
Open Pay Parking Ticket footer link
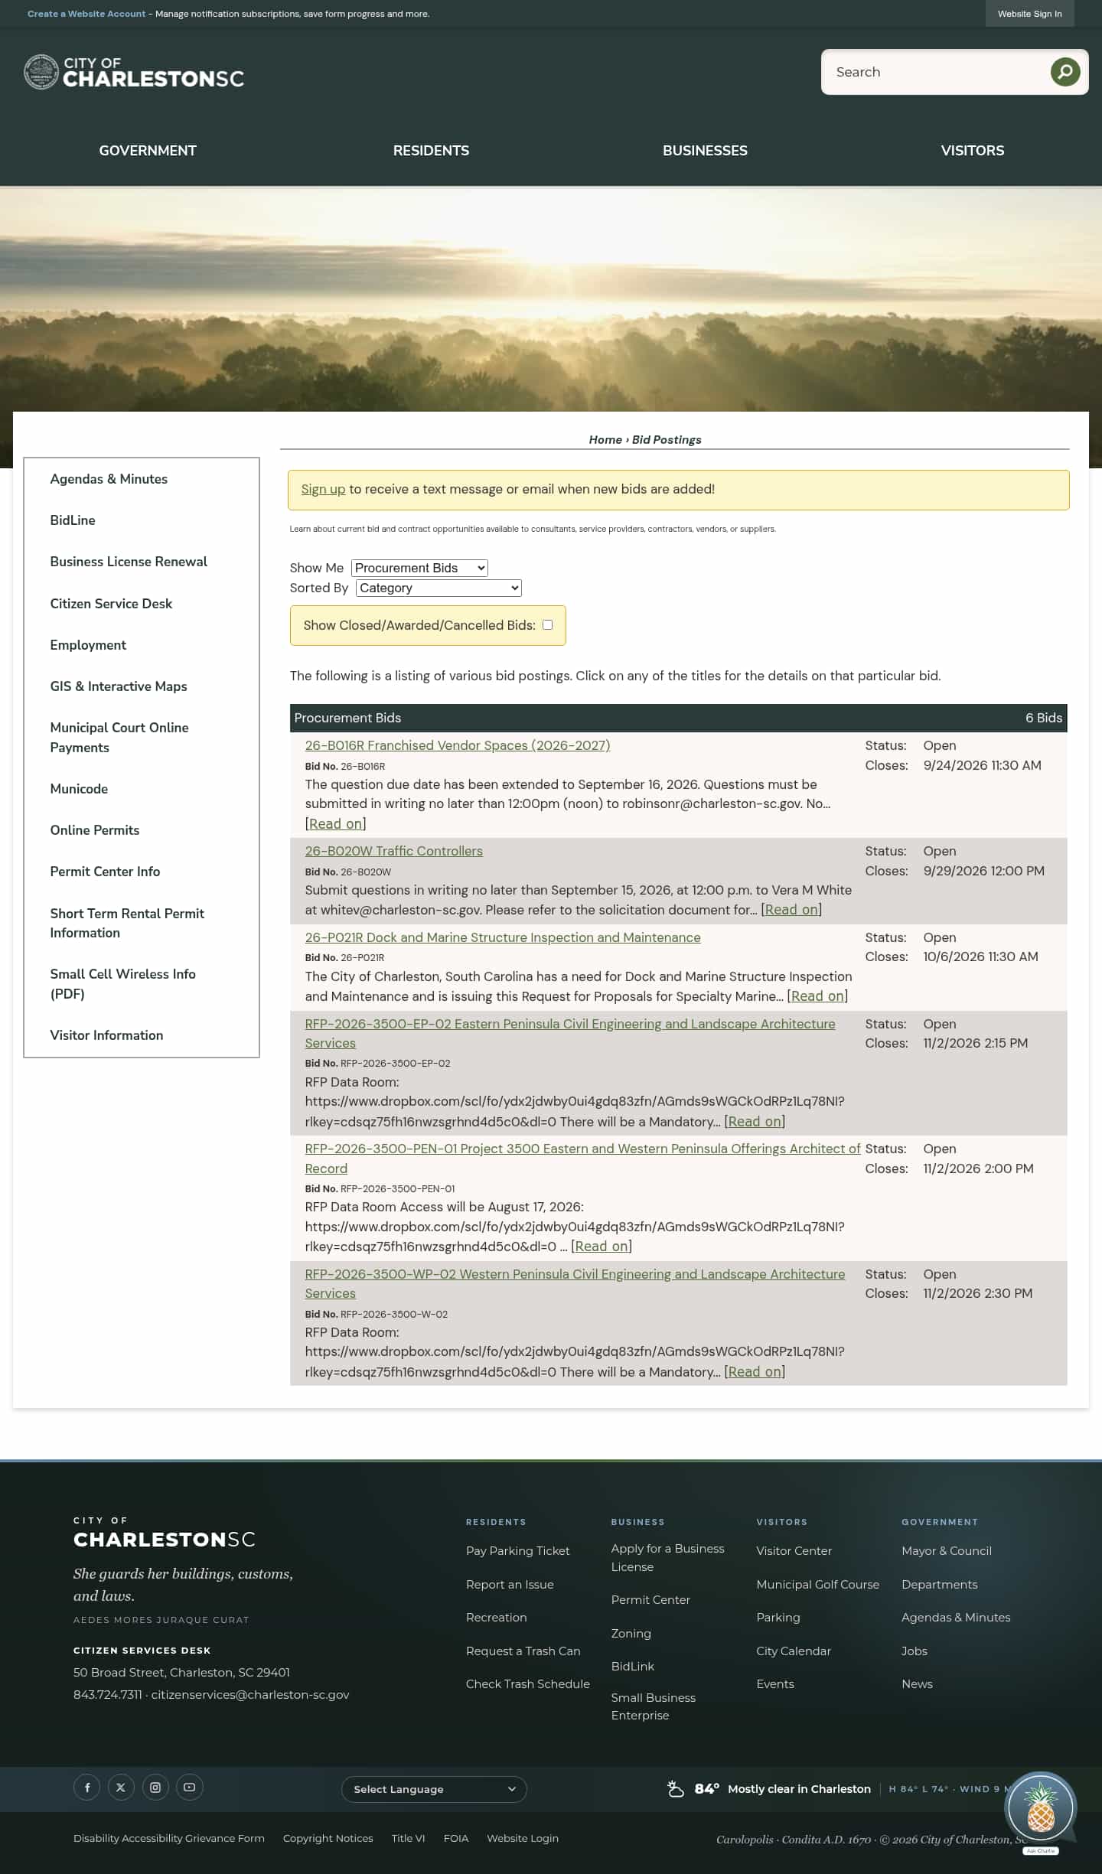518,1551
